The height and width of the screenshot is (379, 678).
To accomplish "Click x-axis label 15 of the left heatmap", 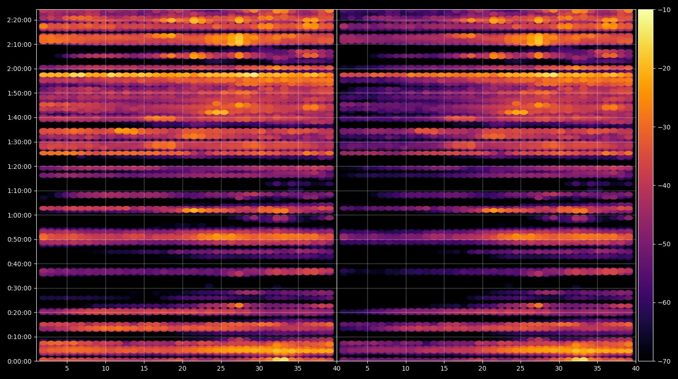I will pos(144,369).
